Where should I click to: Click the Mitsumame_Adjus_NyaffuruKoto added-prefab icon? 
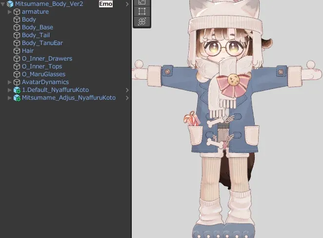[x=17, y=98]
